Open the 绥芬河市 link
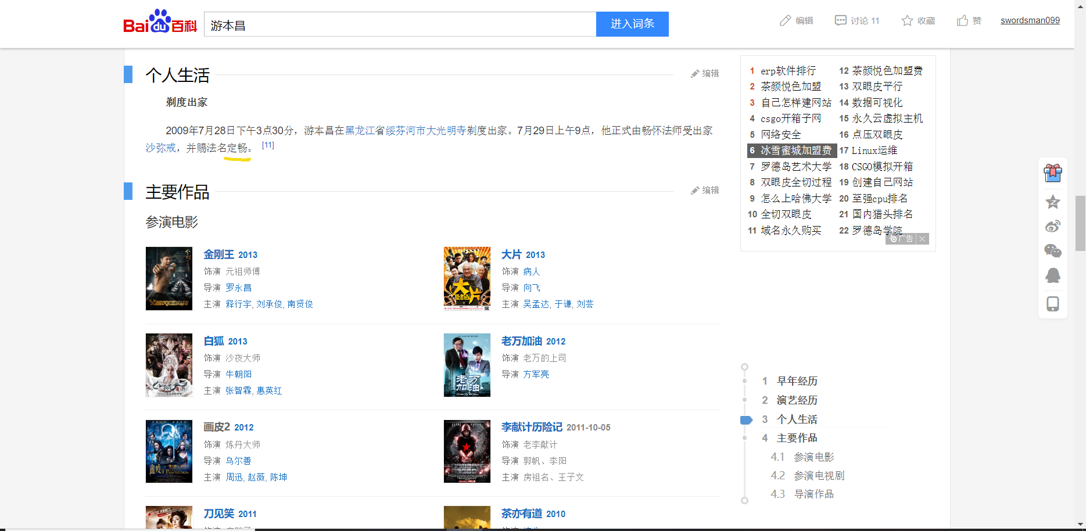Image resolution: width=1086 pixels, height=531 pixels. (x=406, y=131)
